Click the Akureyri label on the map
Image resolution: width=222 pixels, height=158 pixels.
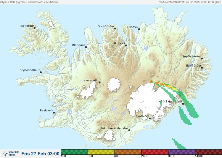click(x=119, y=43)
